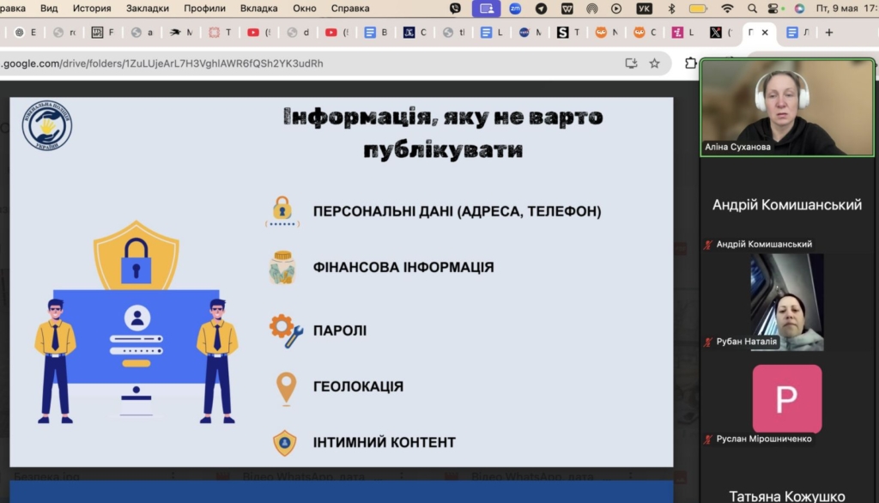Open the Zoom menu bar icon

515,9
